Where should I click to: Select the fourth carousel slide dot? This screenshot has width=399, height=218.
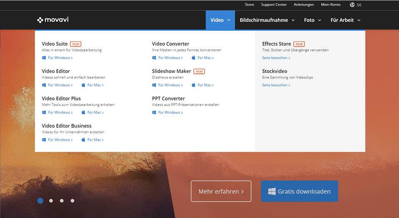pyautogui.click(x=72, y=201)
